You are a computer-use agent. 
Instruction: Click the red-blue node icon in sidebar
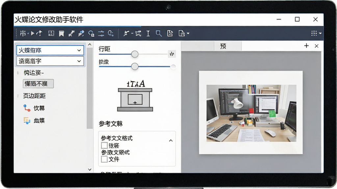click(27, 108)
